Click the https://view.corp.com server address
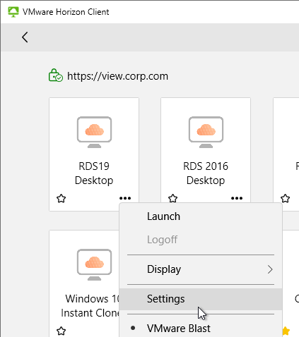 coord(117,76)
